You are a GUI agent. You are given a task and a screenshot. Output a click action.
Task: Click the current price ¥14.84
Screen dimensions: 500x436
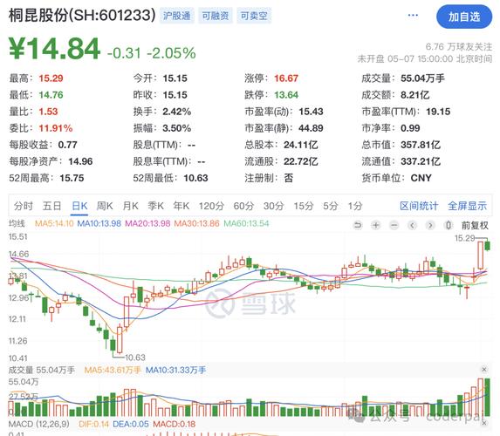tap(54, 49)
